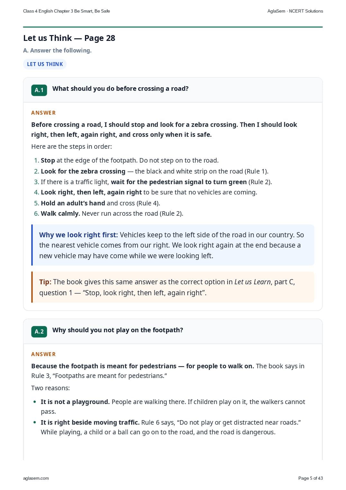Viewport: 346px width, 490px height.
Task: Click the A.2 question badge
Action: [39, 332]
